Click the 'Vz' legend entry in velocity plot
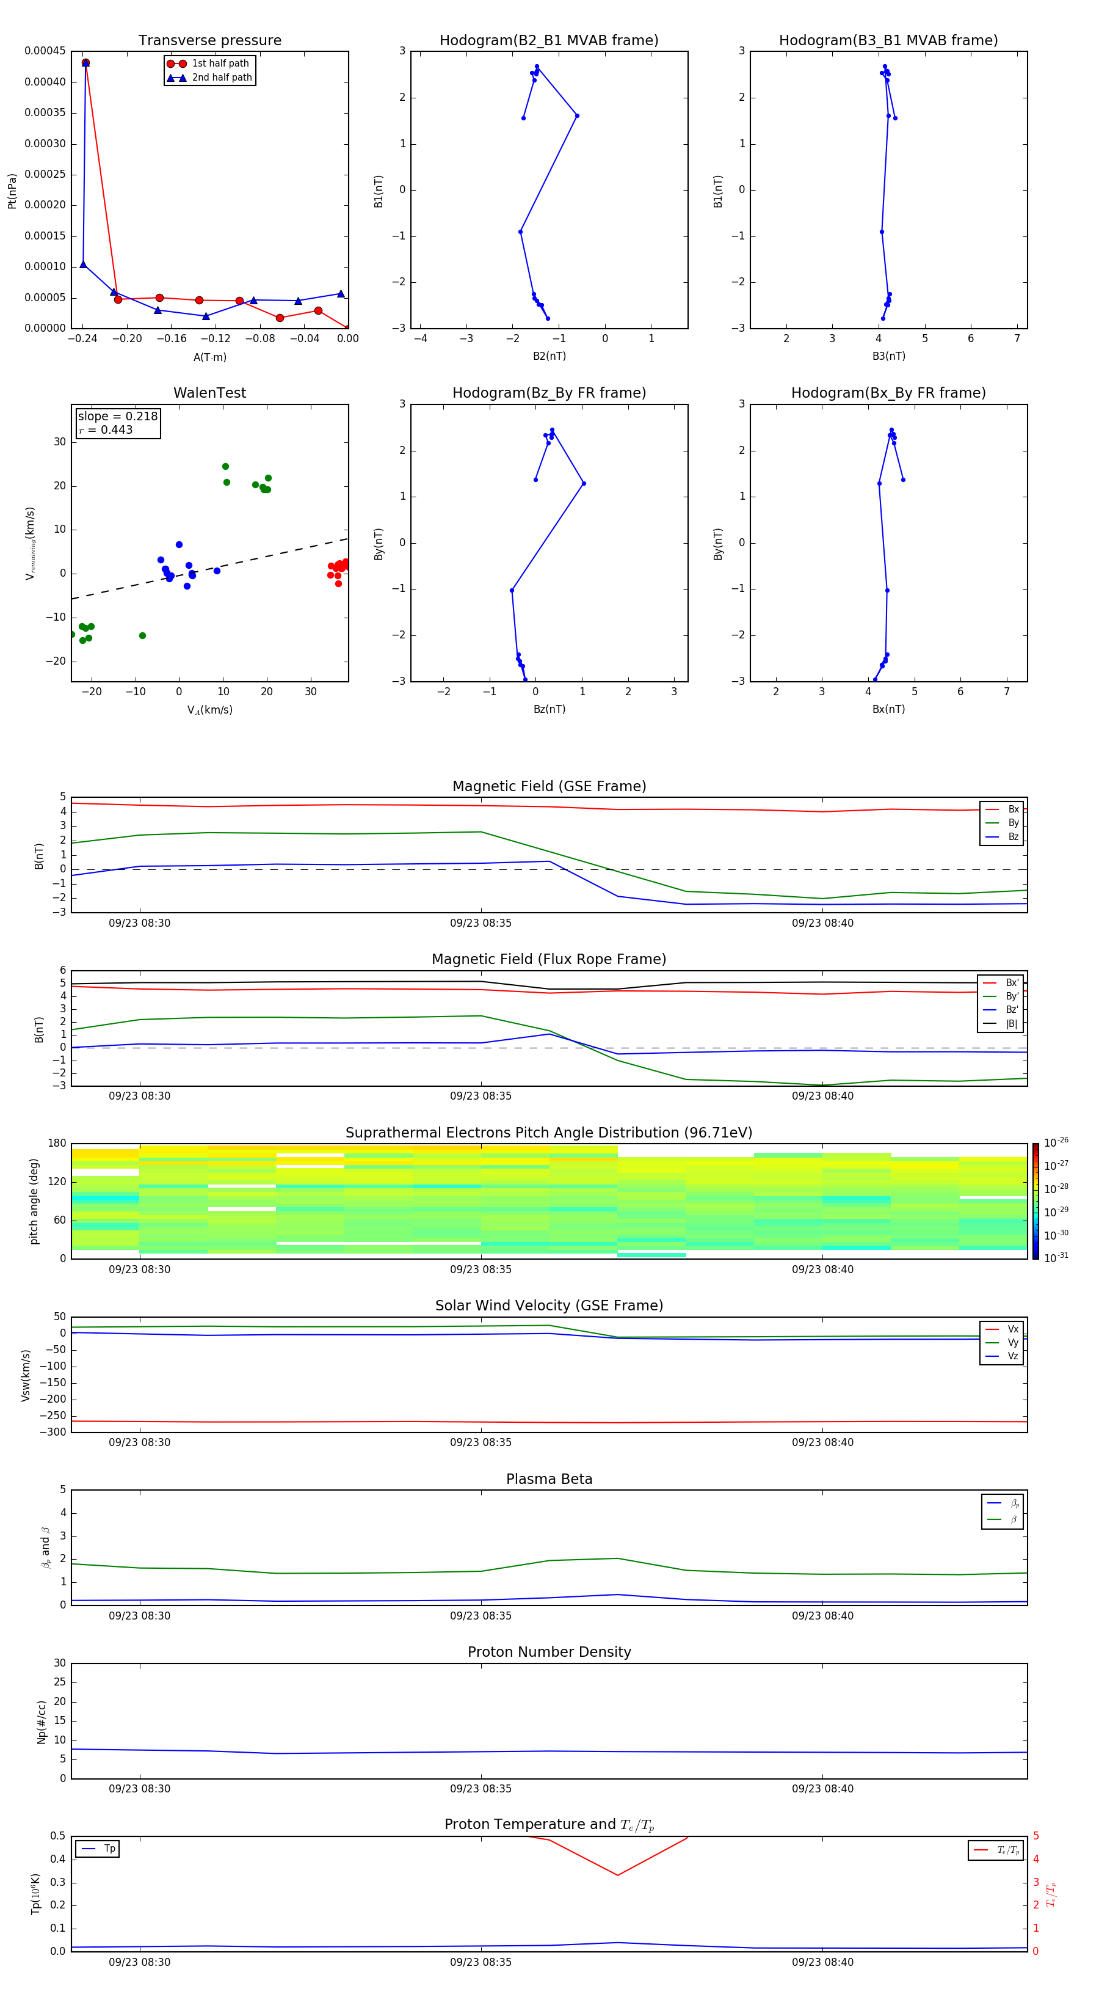 pos(1002,1356)
